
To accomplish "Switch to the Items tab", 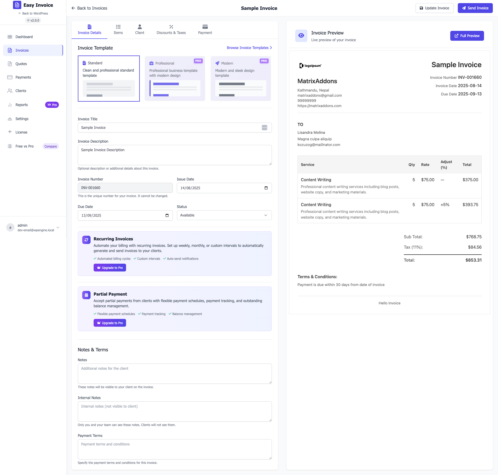I will coord(118,30).
